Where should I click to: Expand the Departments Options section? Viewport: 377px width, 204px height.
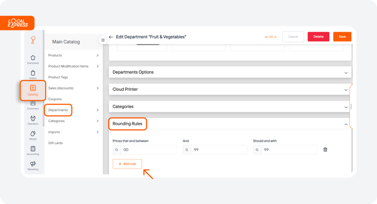[x=230, y=72]
